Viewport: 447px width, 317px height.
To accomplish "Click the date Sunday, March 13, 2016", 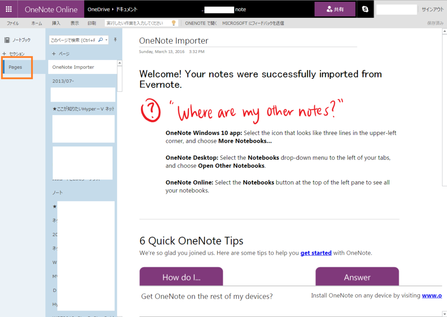I will (162, 52).
